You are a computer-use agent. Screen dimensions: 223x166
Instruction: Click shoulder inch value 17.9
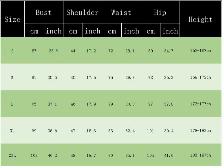pyautogui.click(x=91, y=104)
